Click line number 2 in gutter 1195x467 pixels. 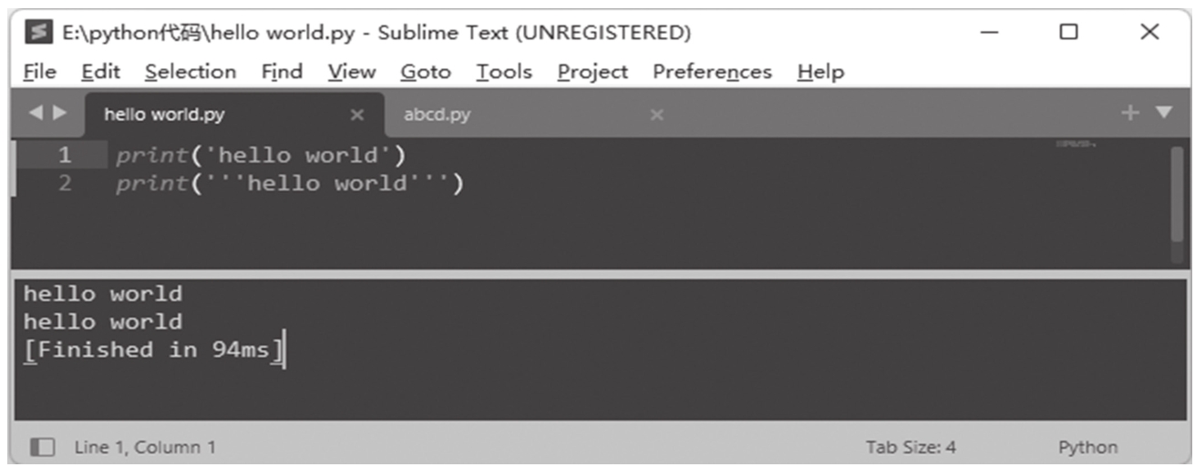coord(65,183)
